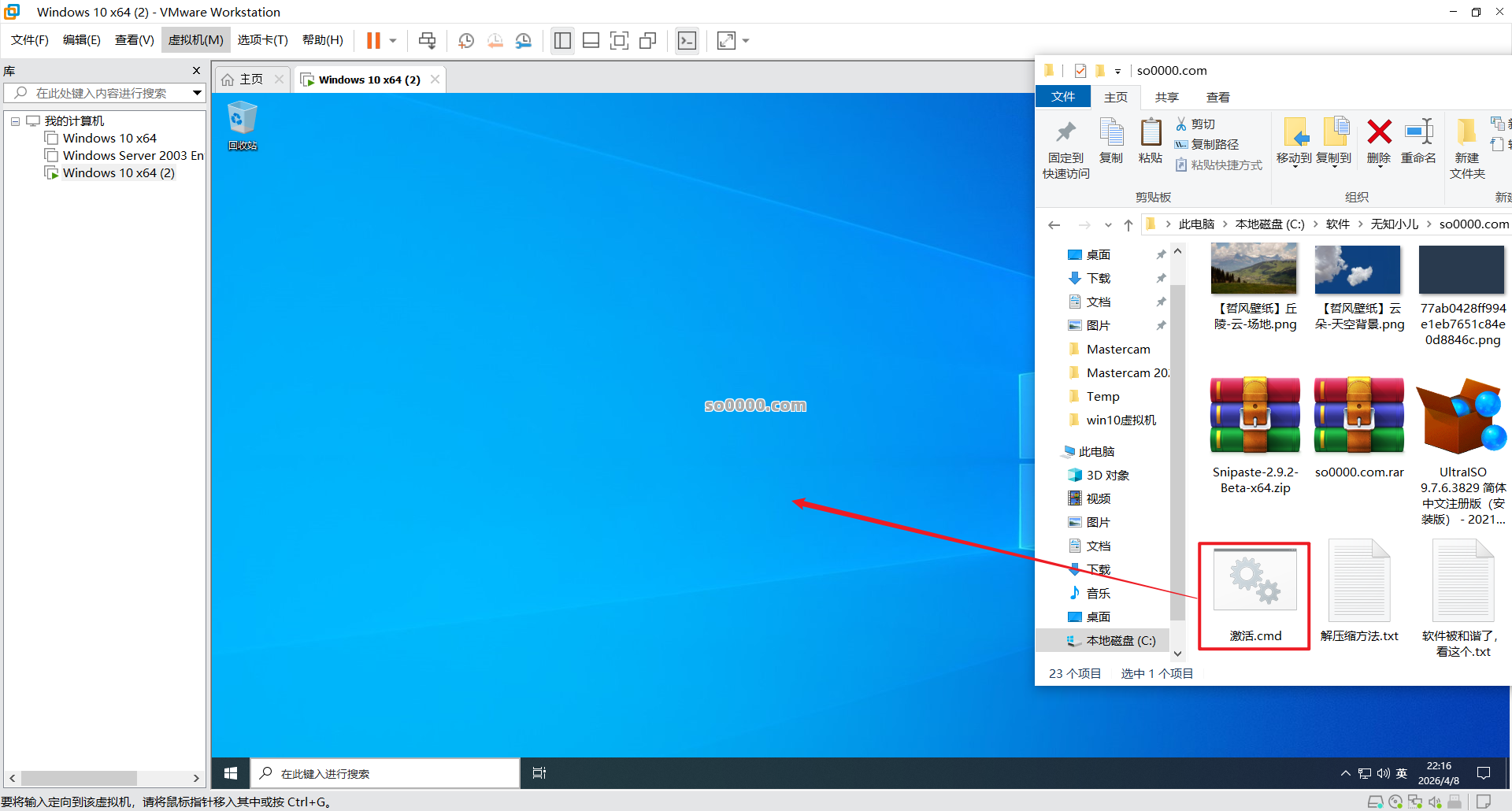Open the 虚拟机(M) menu
This screenshot has width=1512, height=811.
pos(195,40)
